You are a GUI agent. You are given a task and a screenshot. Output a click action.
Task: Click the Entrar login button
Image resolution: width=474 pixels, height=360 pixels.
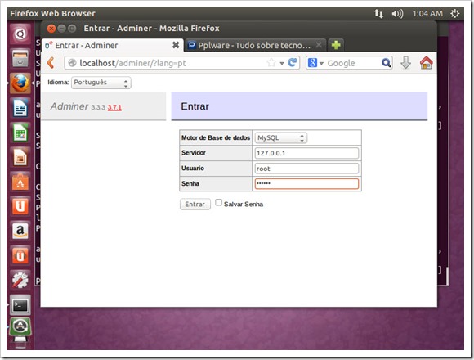(195, 205)
